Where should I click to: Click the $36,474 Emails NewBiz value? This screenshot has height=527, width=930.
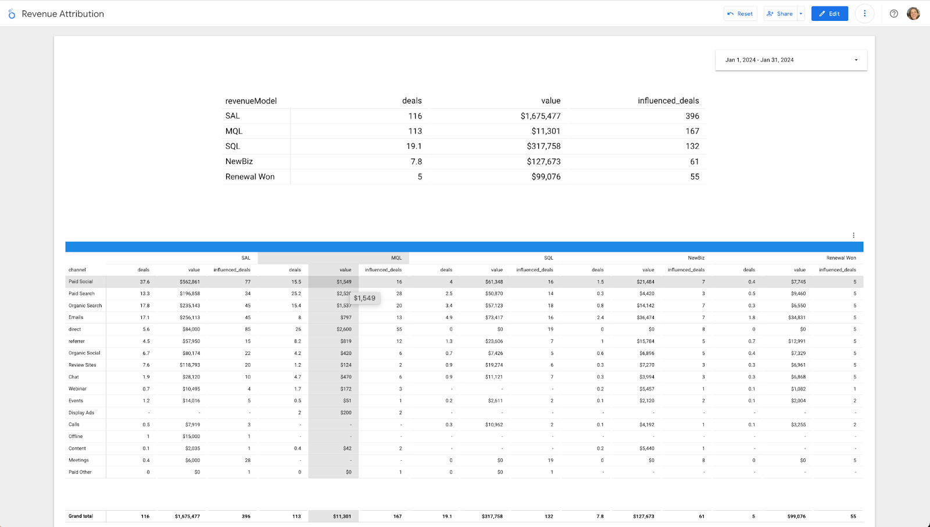click(x=645, y=317)
